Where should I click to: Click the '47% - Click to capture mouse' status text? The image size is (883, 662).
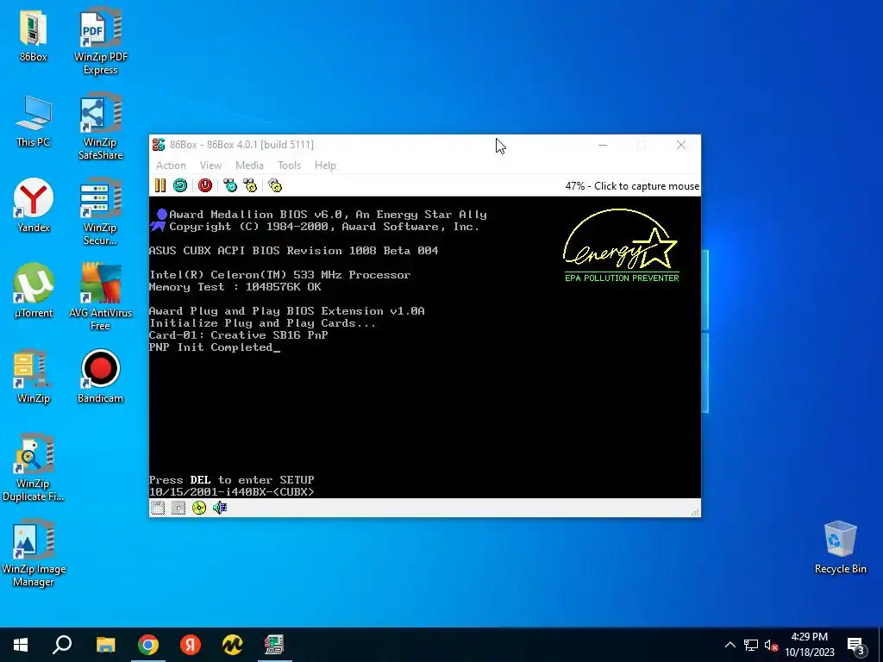[632, 186]
